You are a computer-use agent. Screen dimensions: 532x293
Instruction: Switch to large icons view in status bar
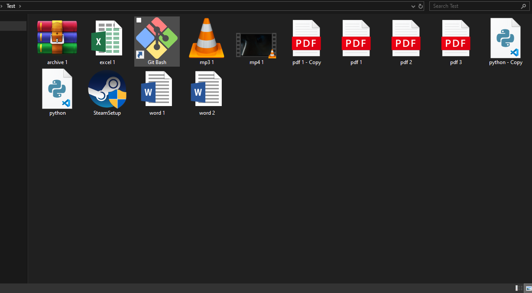pyautogui.click(x=528, y=288)
